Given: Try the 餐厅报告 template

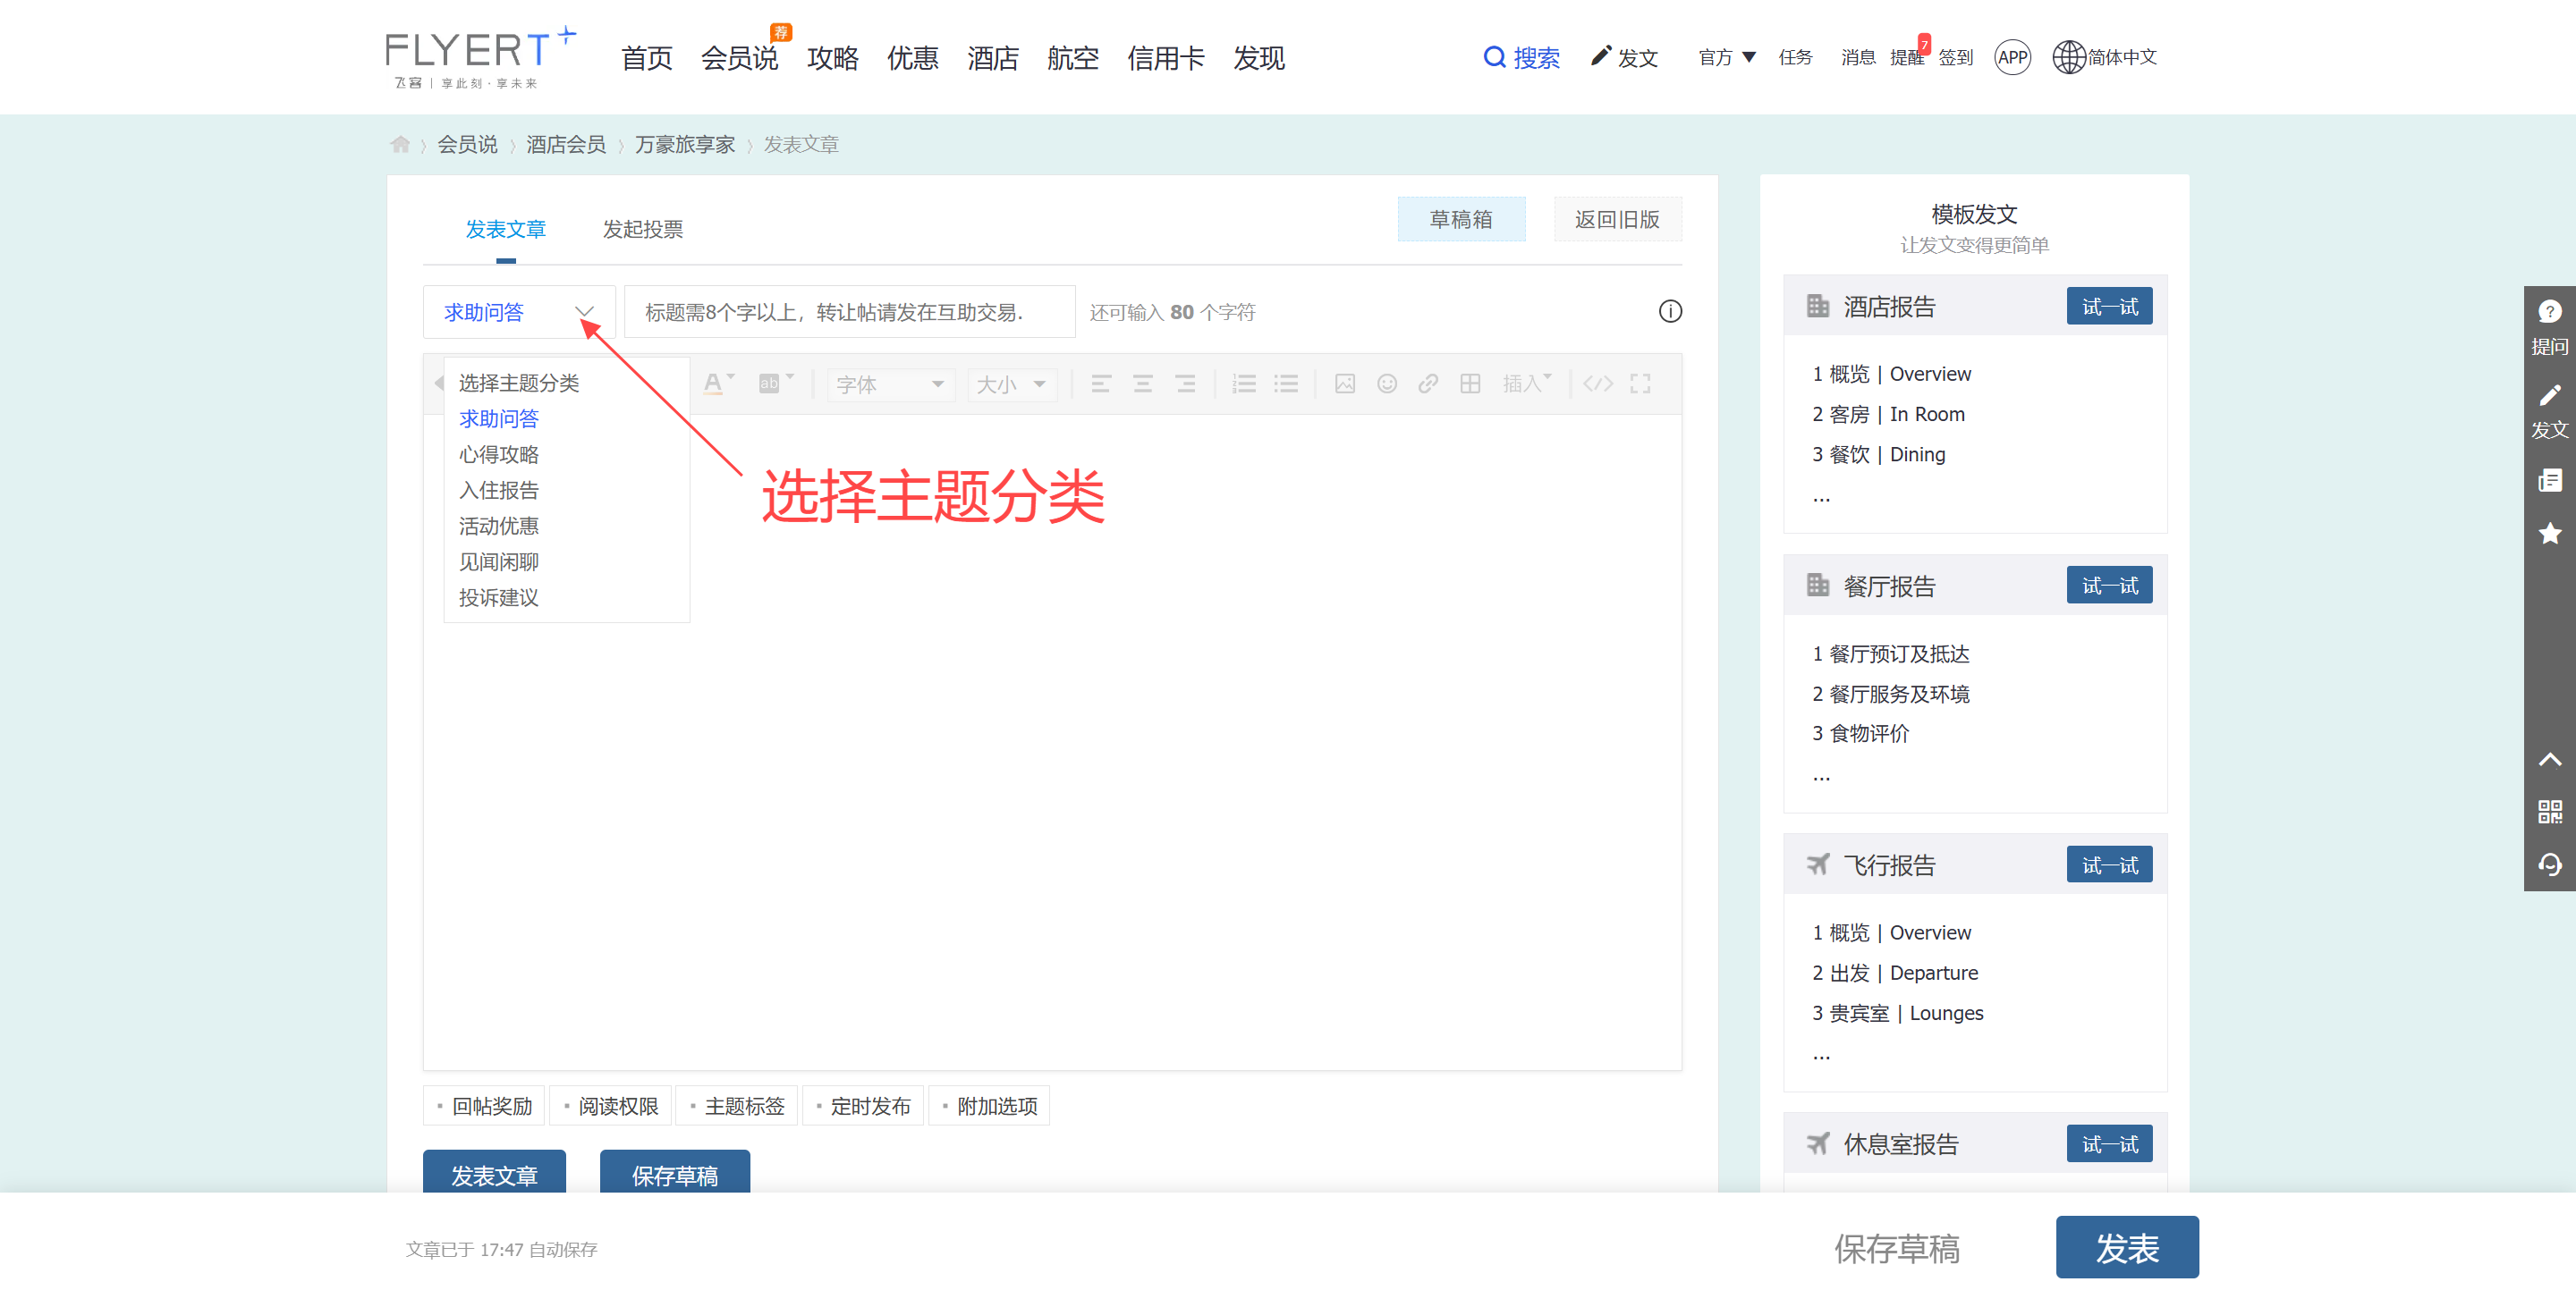Looking at the screenshot, I should pyautogui.click(x=2109, y=585).
